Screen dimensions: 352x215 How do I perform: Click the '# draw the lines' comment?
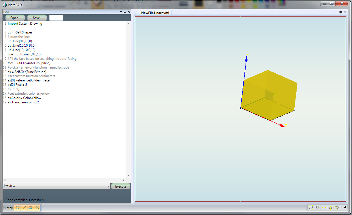(19, 37)
